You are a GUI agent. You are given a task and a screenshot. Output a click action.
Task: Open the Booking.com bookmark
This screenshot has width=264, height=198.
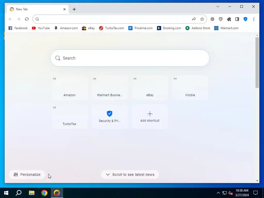click(169, 28)
